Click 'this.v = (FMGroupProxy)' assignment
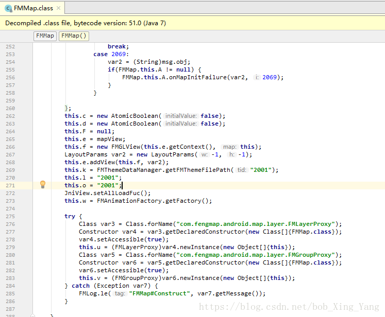The height and width of the screenshot is (317, 385). point(187,278)
